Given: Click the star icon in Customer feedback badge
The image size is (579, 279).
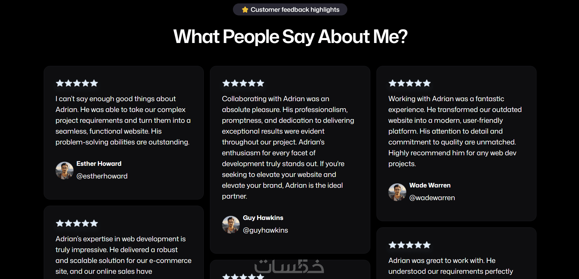Looking at the screenshot, I should (x=245, y=10).
